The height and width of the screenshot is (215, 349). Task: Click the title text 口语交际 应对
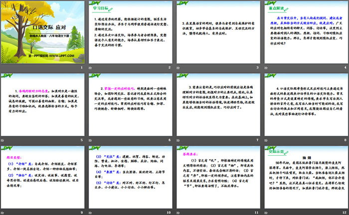[x=49, y=27]
